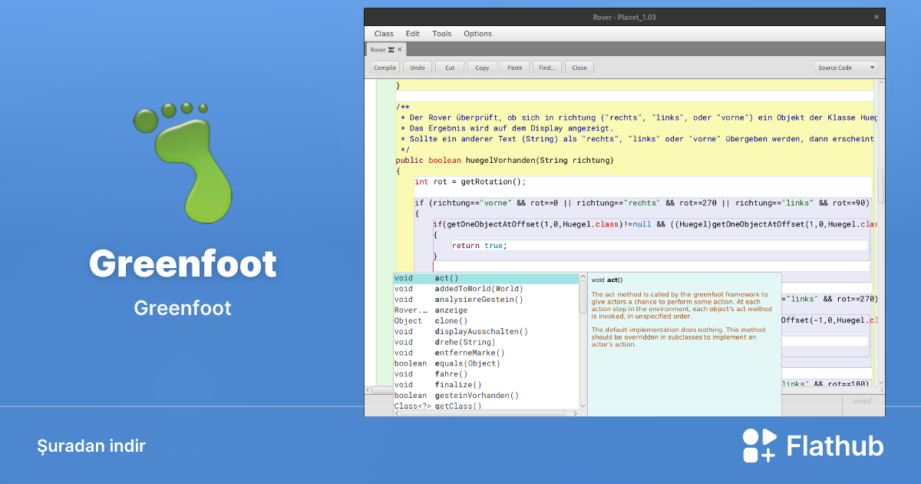This screenshot has height=484, width=921.
Task: Click the Copy toolbar button
Action: coord(481,68)
